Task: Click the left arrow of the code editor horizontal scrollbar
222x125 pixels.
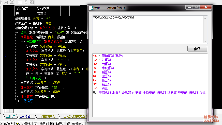Action: tap(7, 111)
